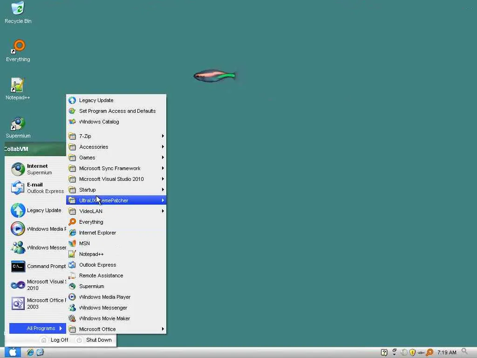Open Outlook Express from programs list
This screenshot has height=358, width=477.
[116, 265]
